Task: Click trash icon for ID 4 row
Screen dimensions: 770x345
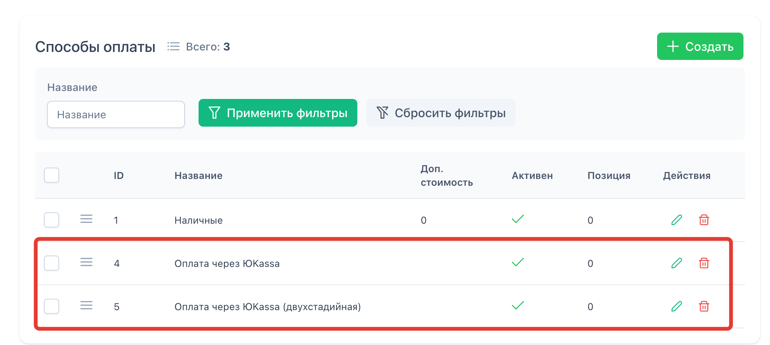Action: pyautogui.click(x=704, y=263)
